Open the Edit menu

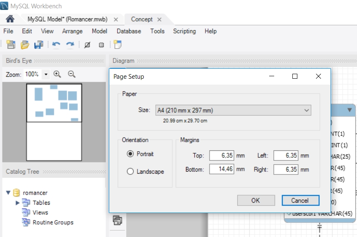(27, 31)
